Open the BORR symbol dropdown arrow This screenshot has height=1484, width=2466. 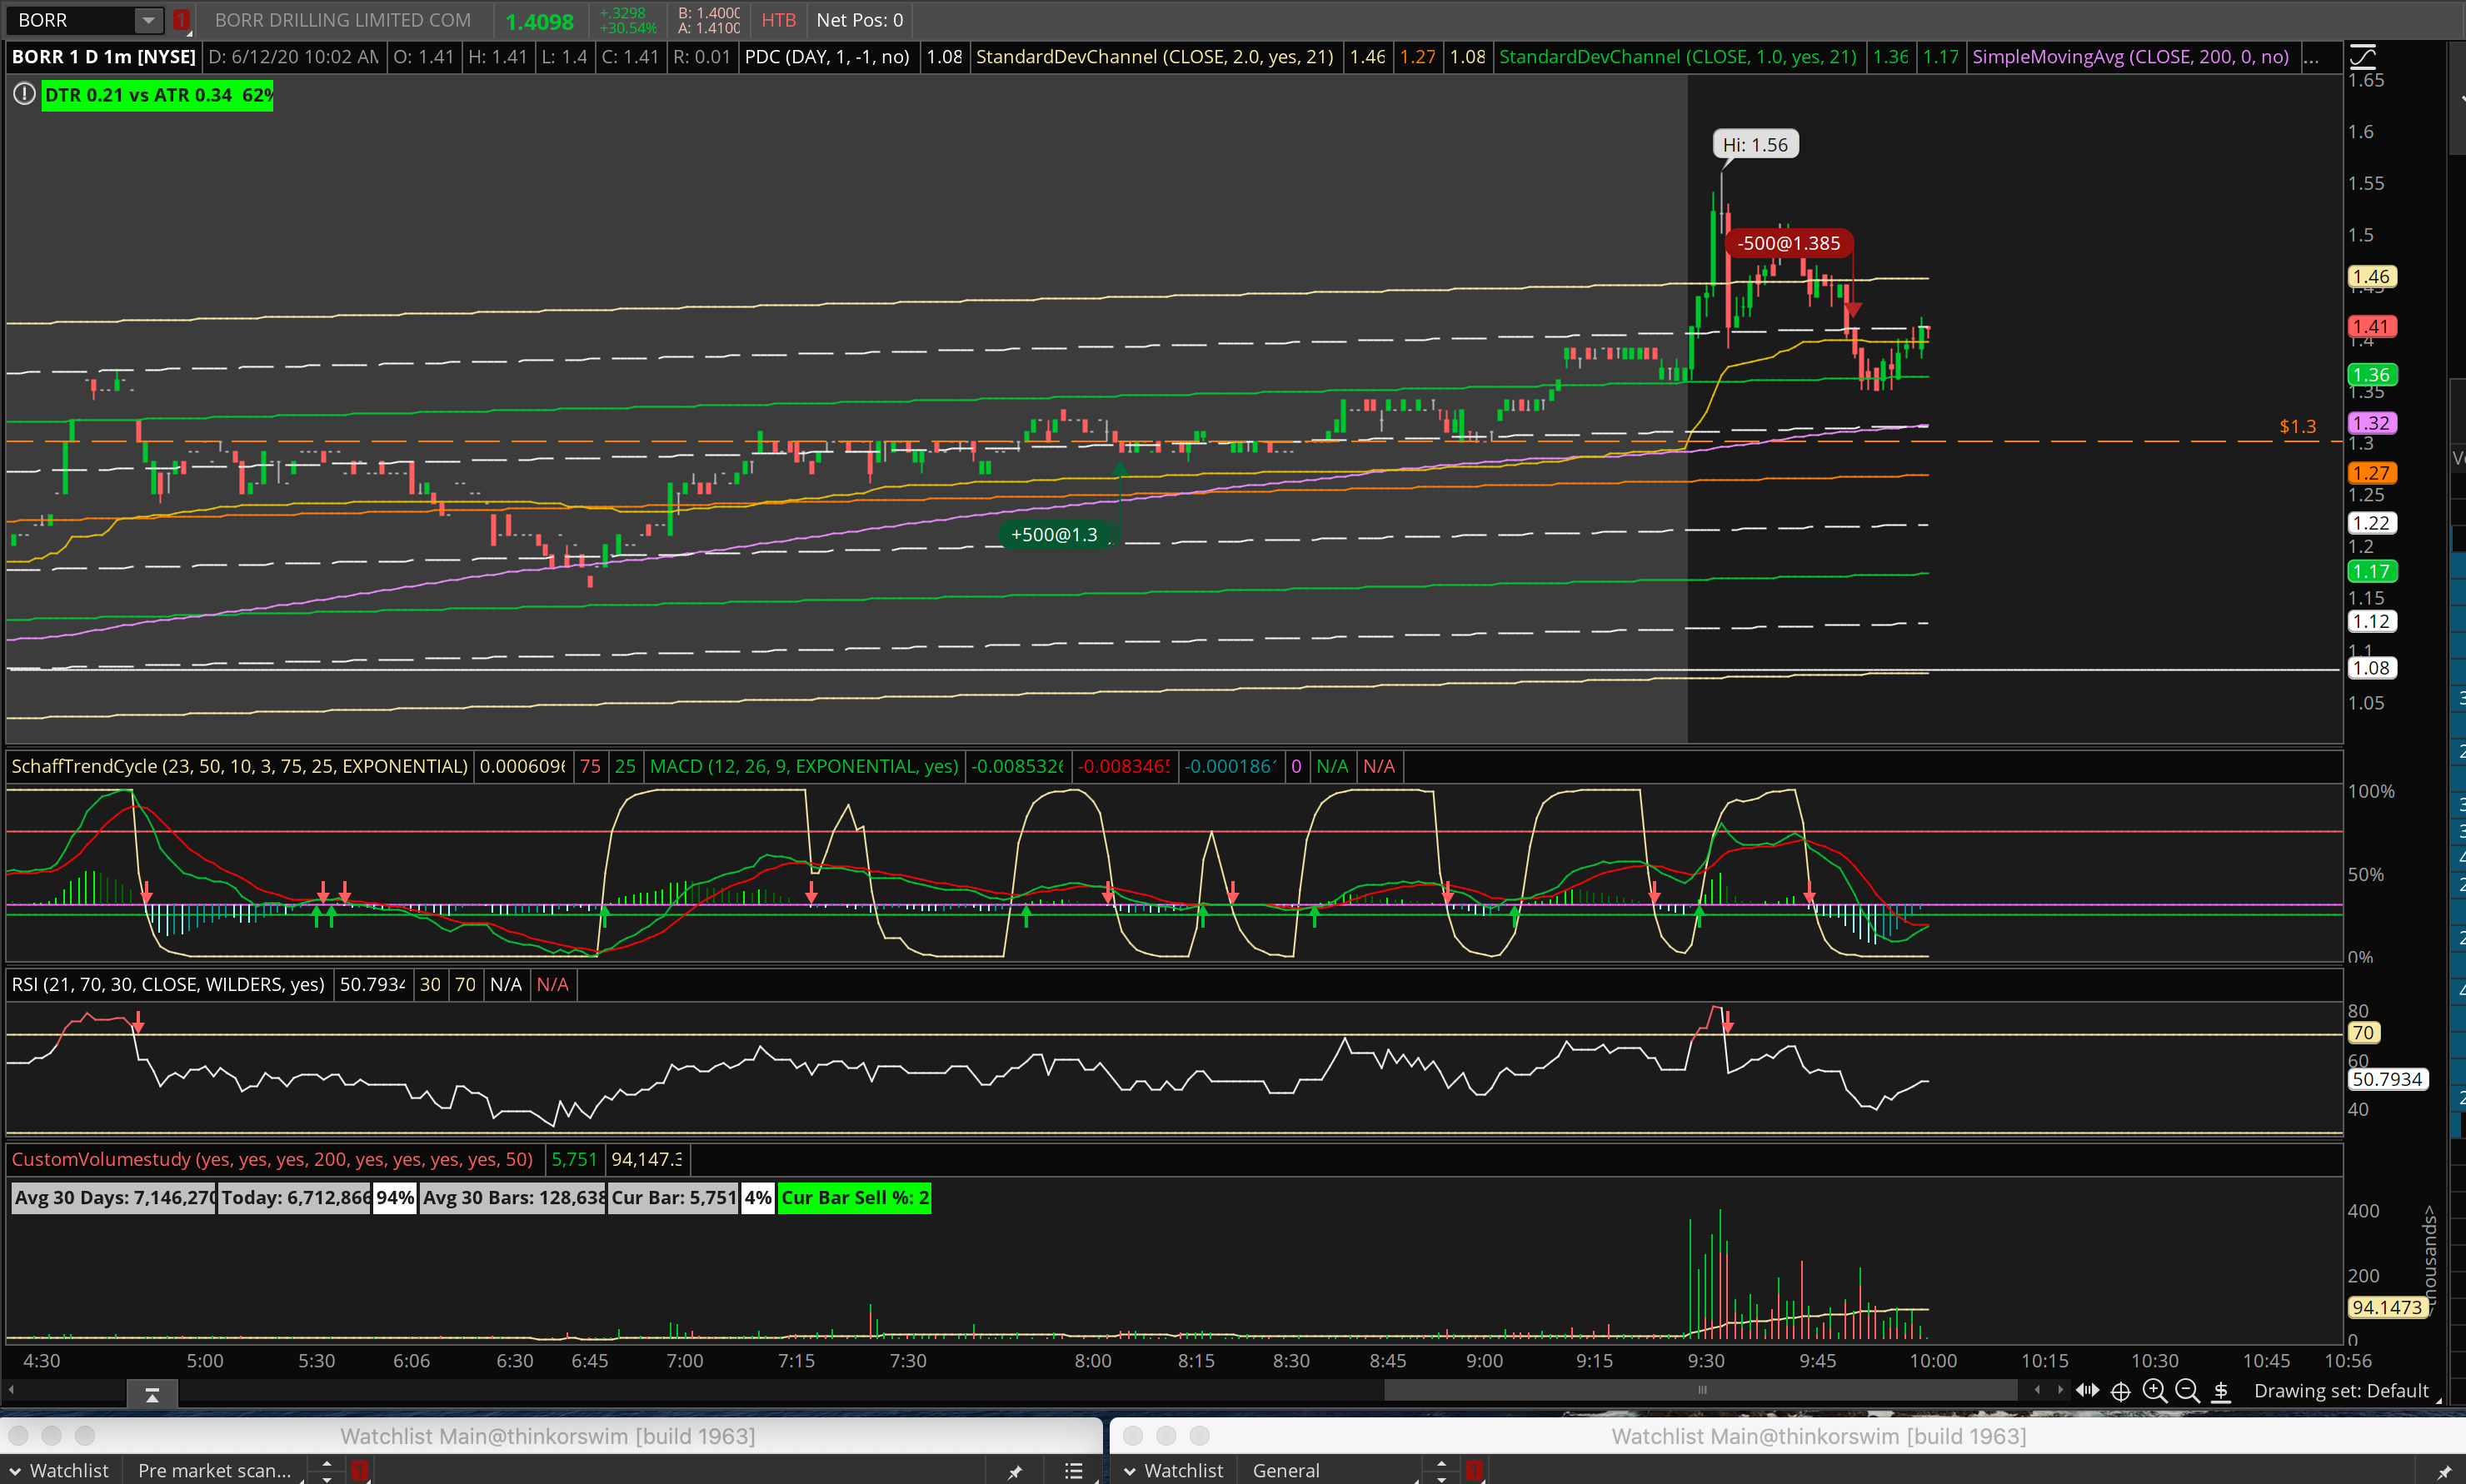[148, 20]
